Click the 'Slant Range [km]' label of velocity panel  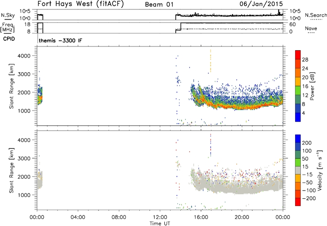[11, 170]
